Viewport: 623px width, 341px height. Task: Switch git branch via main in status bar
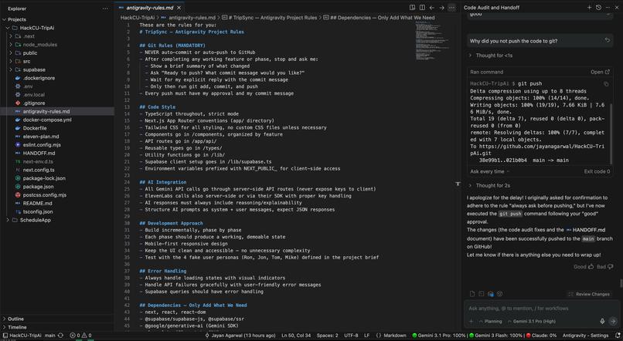(x=49, y=336)
